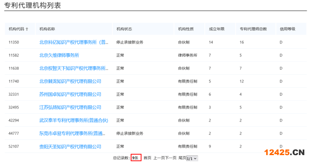Click 停止承接新业务 status in row 44777

[x=130, y=134]
